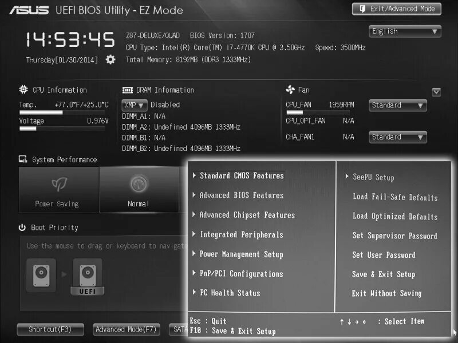
Task: Select Load Optimized Defaults
Action: 395,216
